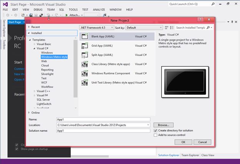Click the Visual Studio logo icon
The height and width of the screenshot is (164, 240).
pos(5,4)
